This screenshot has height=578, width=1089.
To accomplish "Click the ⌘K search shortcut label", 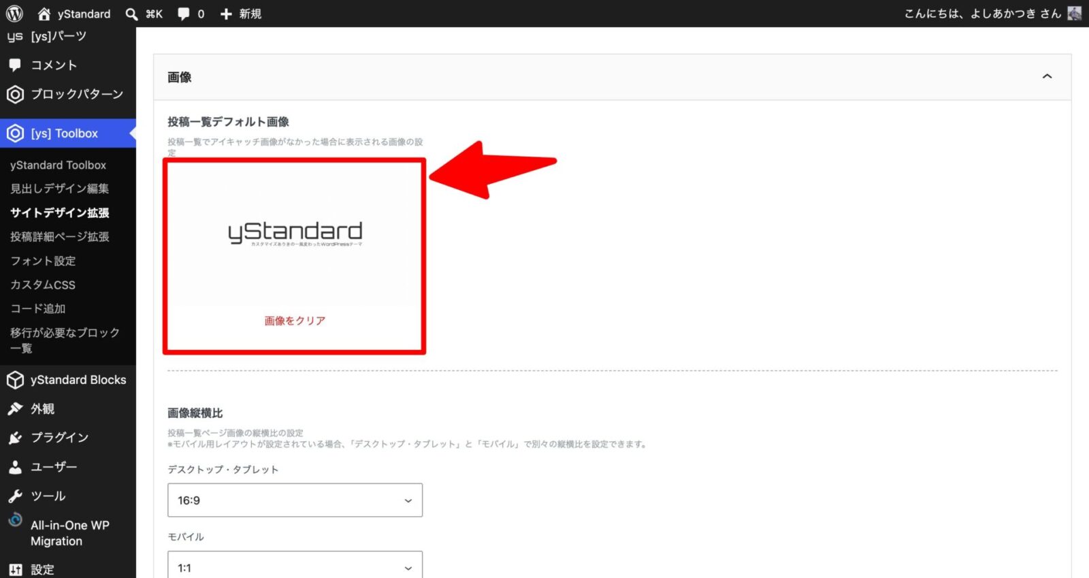I will pyautogui.click(x=155, y=14).
